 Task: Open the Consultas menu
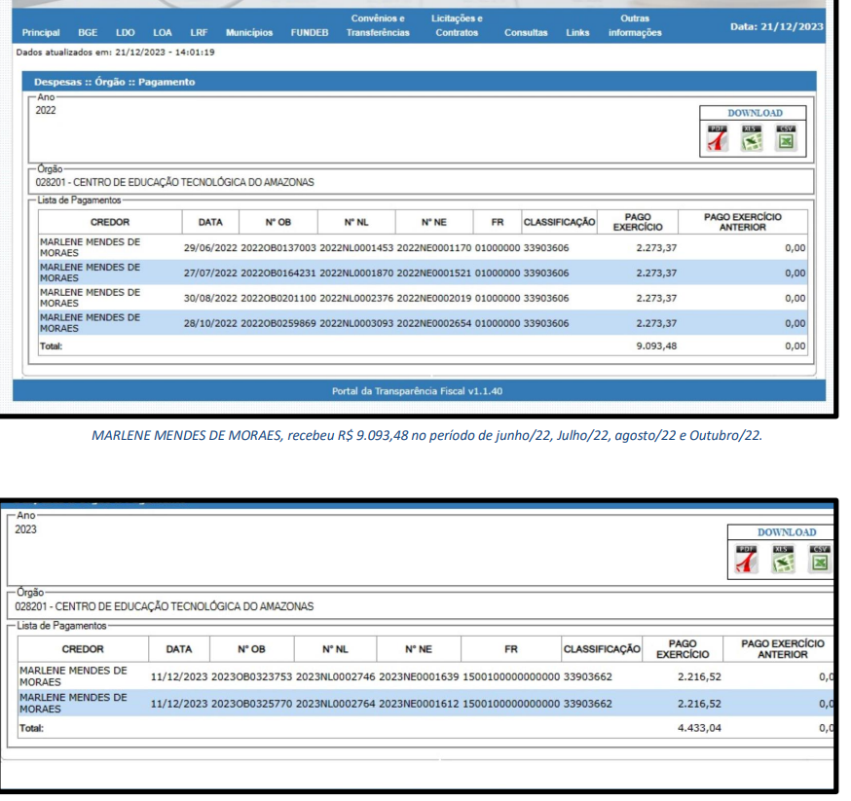tap(526, 32)
